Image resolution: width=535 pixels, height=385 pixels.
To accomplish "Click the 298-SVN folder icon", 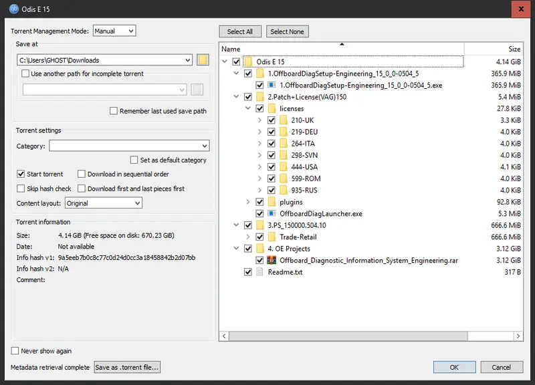I will (x=283, y=155).
